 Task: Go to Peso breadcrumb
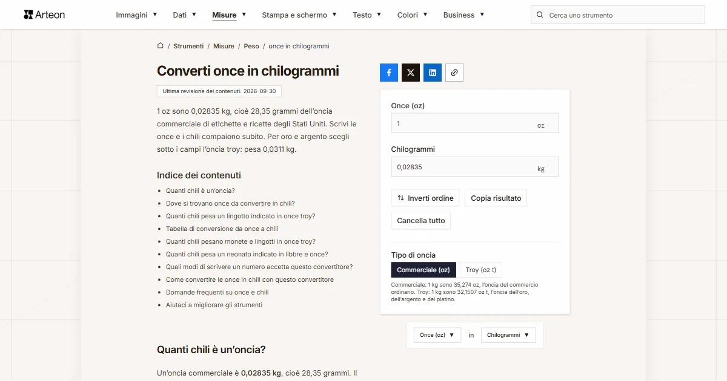point(251,46)
